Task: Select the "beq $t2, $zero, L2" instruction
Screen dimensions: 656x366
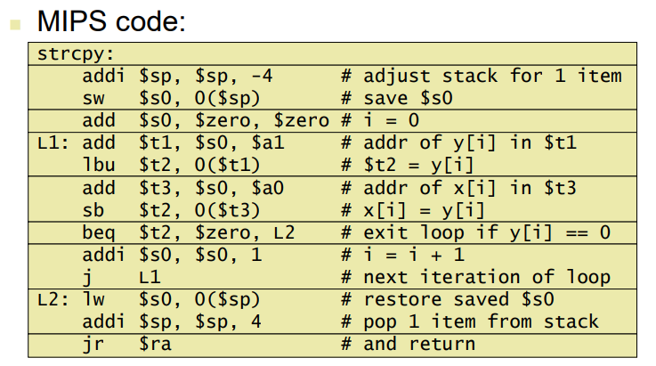Action: (188, 232)
